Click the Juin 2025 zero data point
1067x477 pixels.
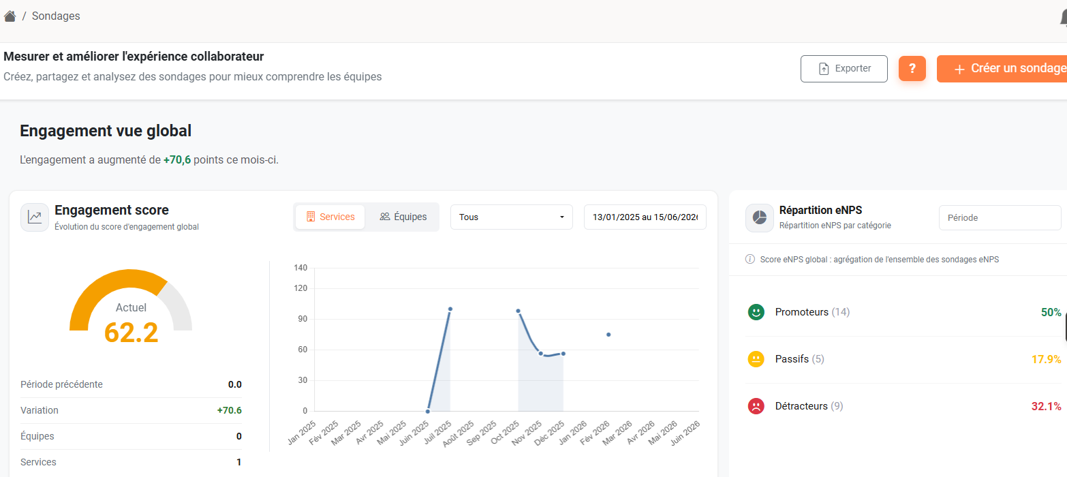pyautogui.click(x=428, y=411)
